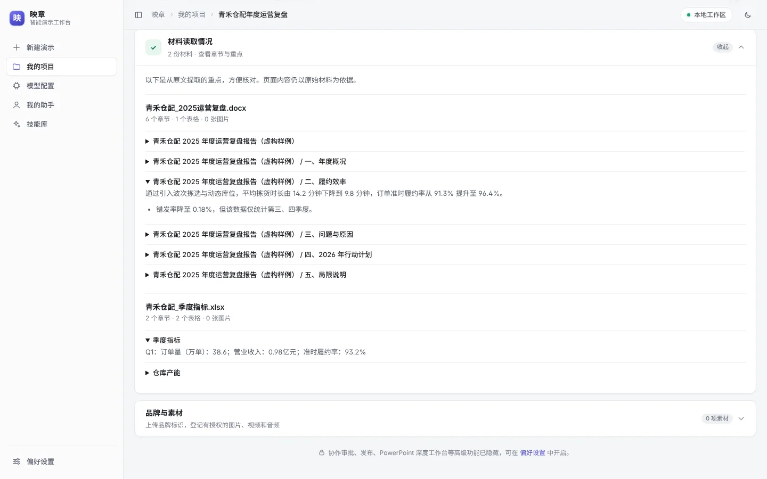Click the 青禾仓配年度运营复盘 breadcrumb title

click(253, 15)
